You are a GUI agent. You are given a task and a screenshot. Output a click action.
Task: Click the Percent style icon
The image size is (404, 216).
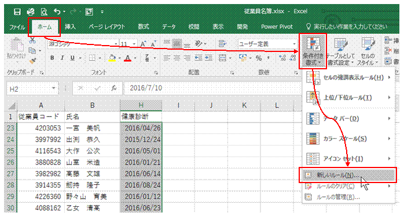coord(258,58)
